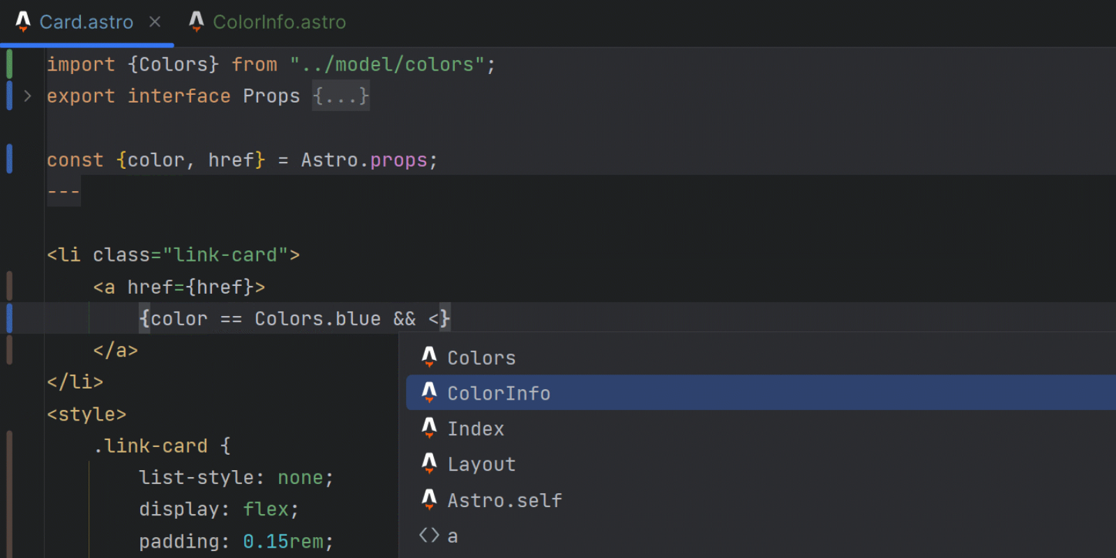Click the display: flex declaration
The image size is (1116, 558).
pyautogui.click(x=219, y=509)
